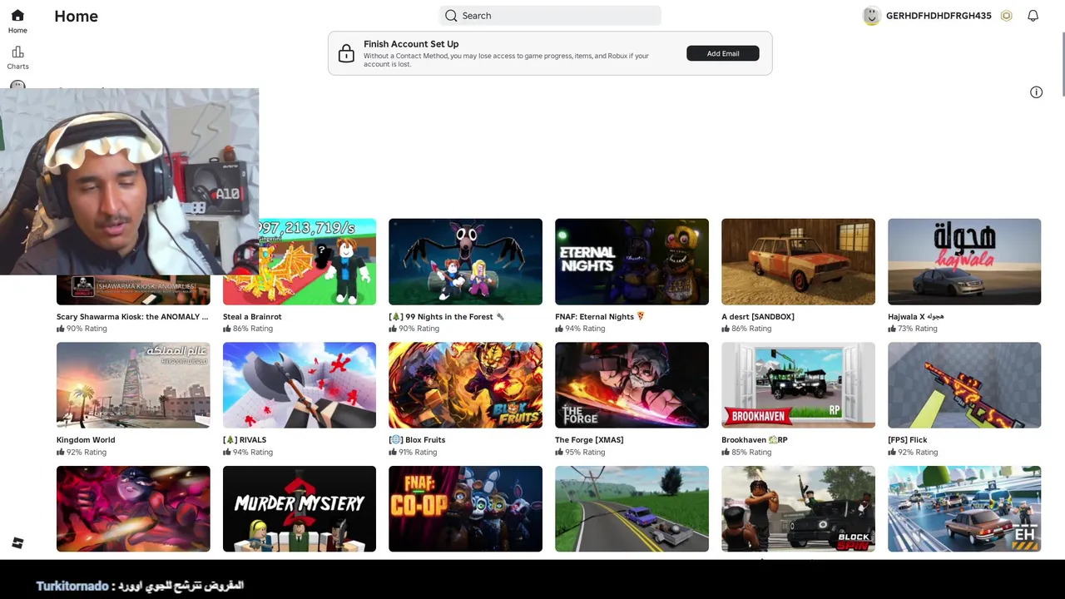Click the Steal a Brainrot title text

click(x=252, y=316)
